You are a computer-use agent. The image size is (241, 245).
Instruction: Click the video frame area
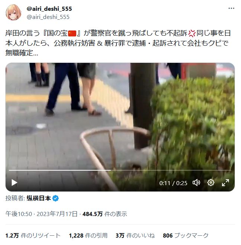120,116
